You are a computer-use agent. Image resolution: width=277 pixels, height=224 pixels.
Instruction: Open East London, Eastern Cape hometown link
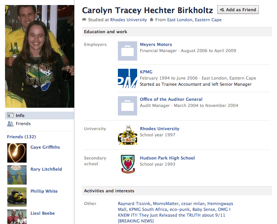pos(194,20)
